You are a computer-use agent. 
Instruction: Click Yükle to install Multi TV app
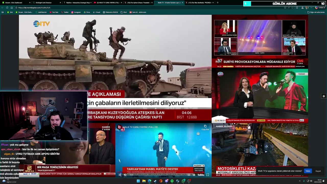point(308,171)
